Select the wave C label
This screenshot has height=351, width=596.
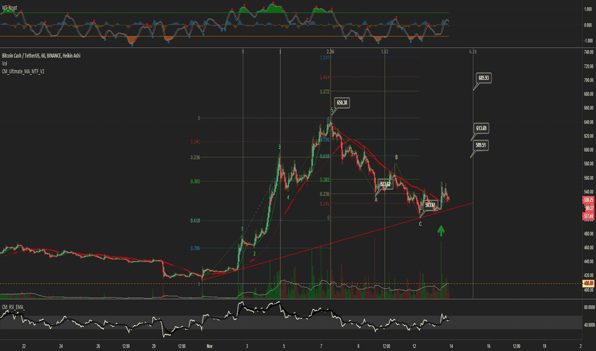pyautogui.click(x=420, y=224)
